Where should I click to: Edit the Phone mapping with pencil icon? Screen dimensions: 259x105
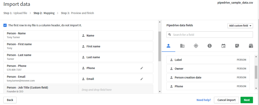[x=142, y=68]
